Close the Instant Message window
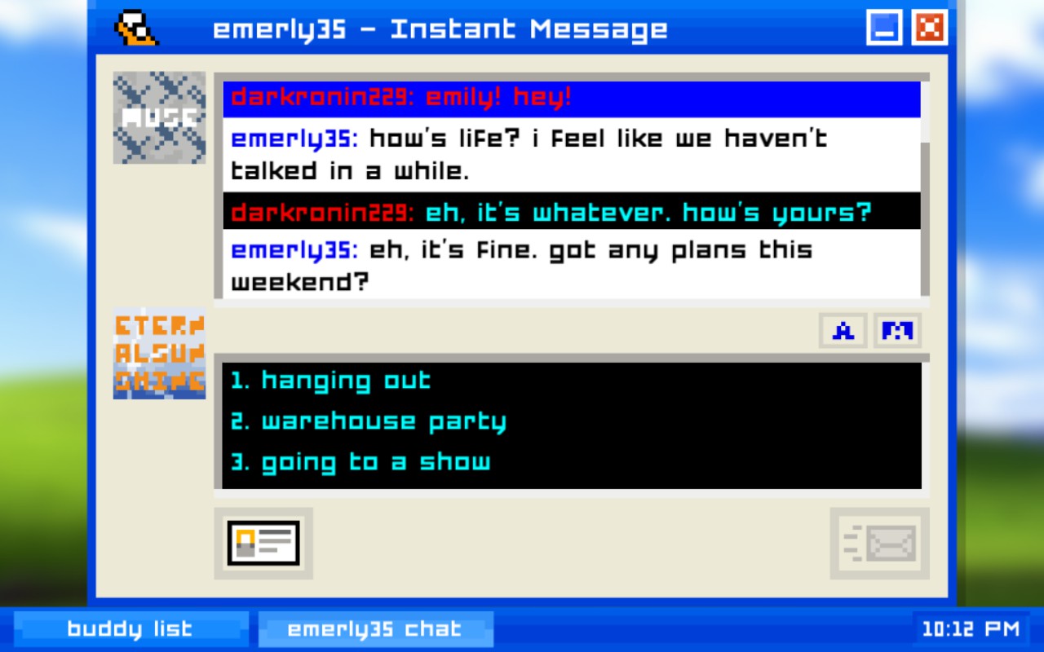 [929, 28]
